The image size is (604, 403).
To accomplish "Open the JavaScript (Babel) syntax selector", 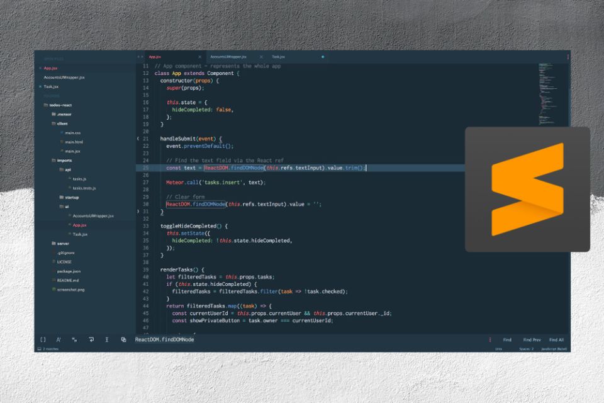I will 554,349.
